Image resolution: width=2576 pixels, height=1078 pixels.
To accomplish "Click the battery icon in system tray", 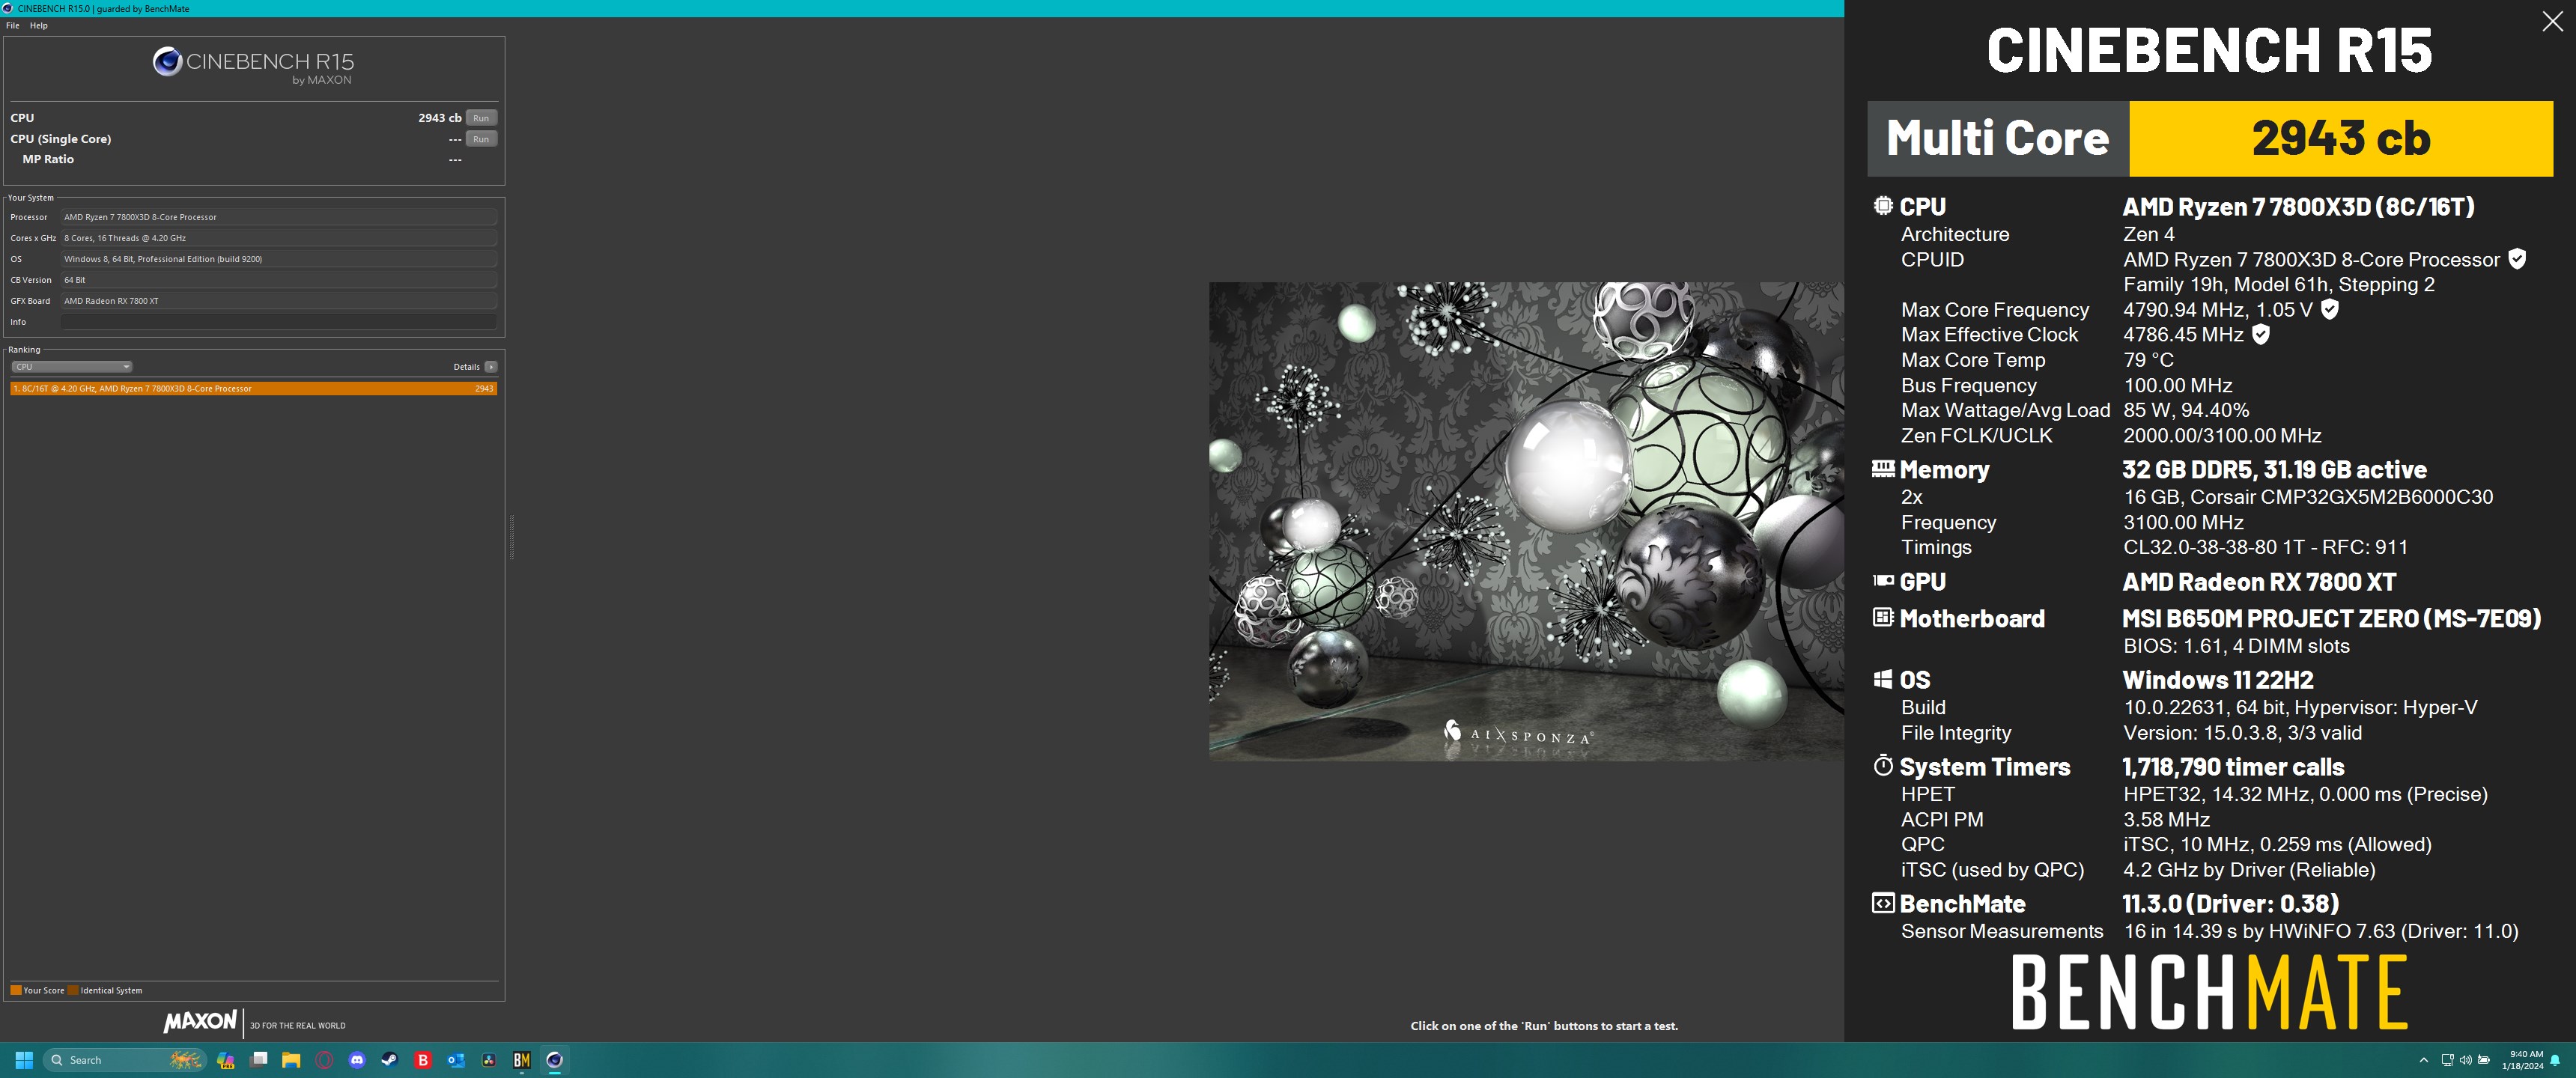I will click(2484, 1060).
